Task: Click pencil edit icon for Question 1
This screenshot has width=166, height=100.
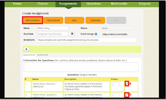Action: (127, 84)
